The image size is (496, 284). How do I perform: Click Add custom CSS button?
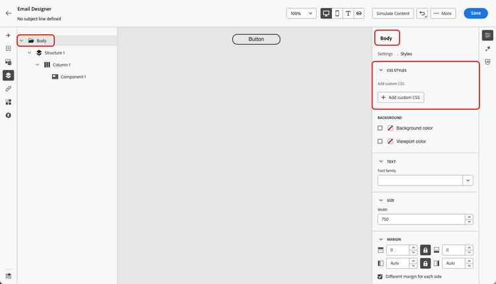point(401,97)
